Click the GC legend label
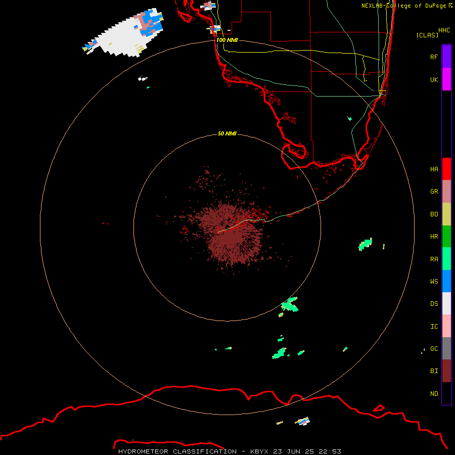This screenshot has width=455, height=455. [x=434, y=349]
